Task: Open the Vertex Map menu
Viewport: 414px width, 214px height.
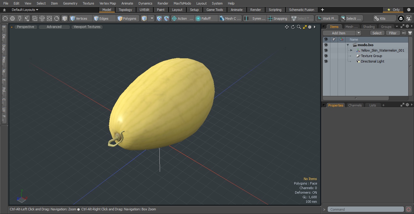Action: 108,3
